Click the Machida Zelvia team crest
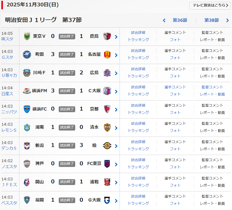This screenshot has width=232, height=210. 27,54
